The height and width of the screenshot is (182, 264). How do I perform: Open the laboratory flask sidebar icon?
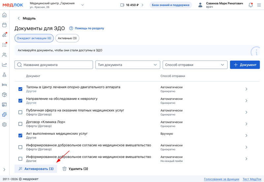[x=4, y=75]
